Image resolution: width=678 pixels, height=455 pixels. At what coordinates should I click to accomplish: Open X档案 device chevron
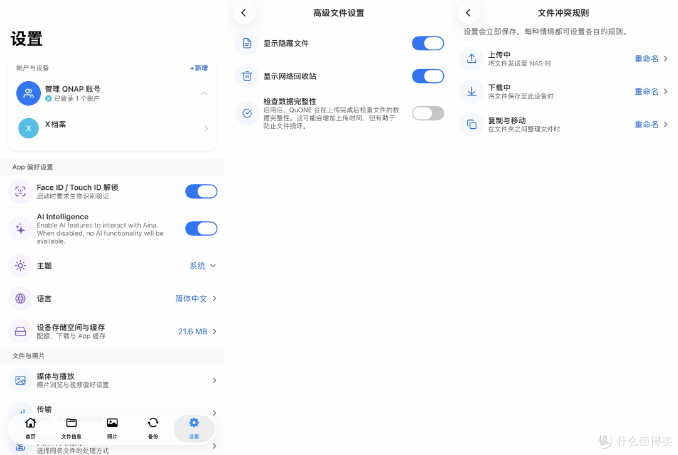(206, 128)
